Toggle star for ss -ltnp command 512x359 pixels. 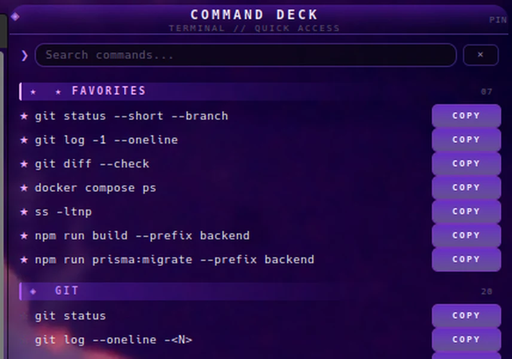point(24,212)
